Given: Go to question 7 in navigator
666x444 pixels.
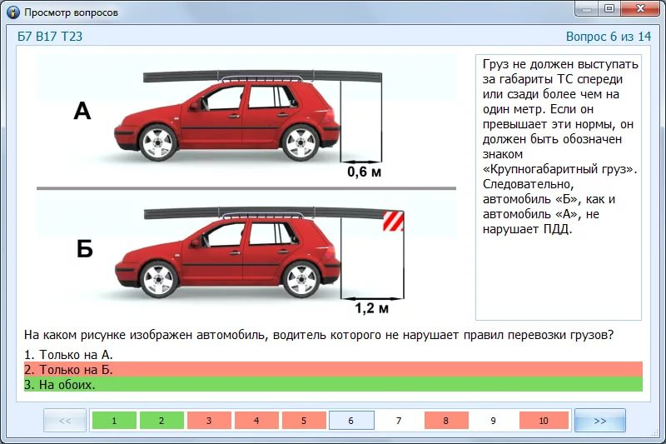Looking at the screenshot, I should point(399,421).
